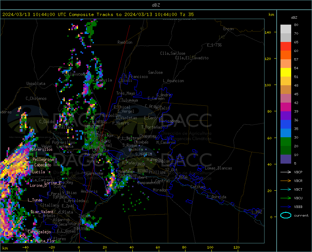Click the Divisadero map label
This screenshot has height=252, width=312.
click(169, 121)
